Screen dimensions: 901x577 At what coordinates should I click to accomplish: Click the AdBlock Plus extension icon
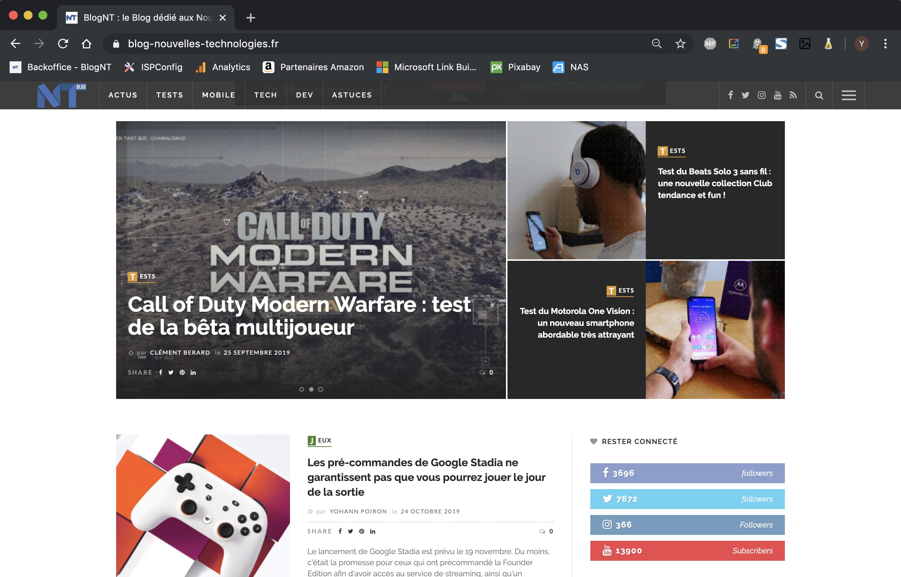coord(710,44)
